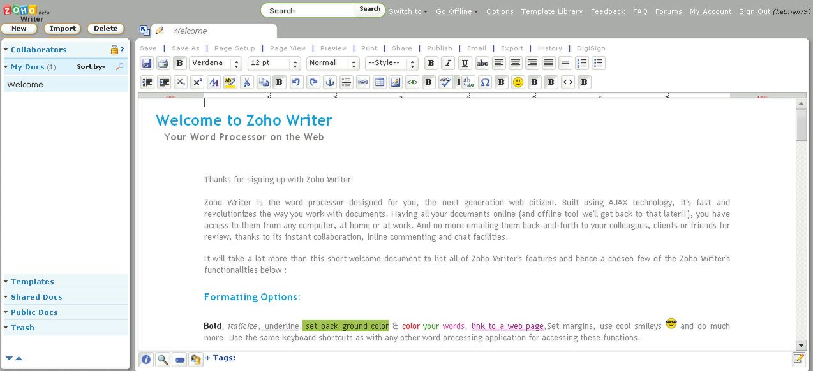Insert a smiley emoticon

[x=518, y=82]
